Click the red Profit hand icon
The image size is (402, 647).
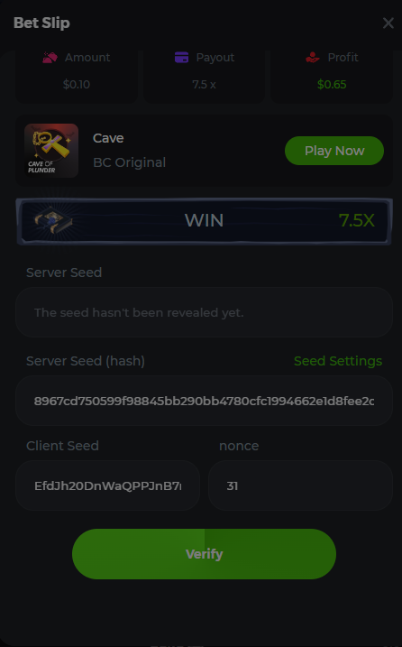(x=313, y=58)
